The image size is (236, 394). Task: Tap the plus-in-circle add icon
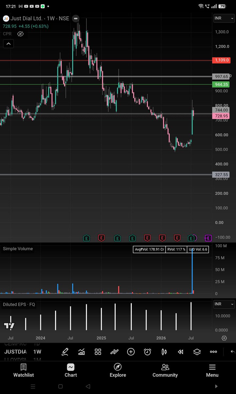(x=131, y=352)
